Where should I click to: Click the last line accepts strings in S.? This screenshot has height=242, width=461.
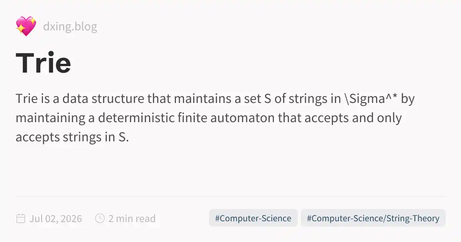tap(72, 137)
